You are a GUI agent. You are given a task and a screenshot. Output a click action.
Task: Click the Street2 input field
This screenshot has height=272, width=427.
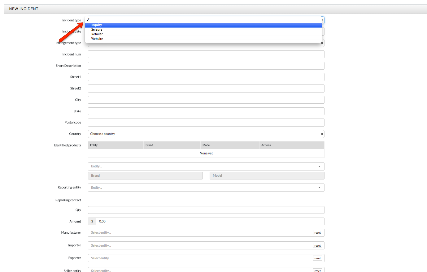click(206, 89)
